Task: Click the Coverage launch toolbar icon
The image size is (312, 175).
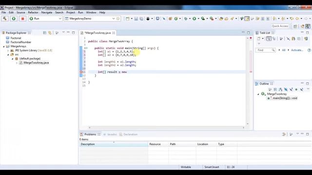Action: pos(203,18)
